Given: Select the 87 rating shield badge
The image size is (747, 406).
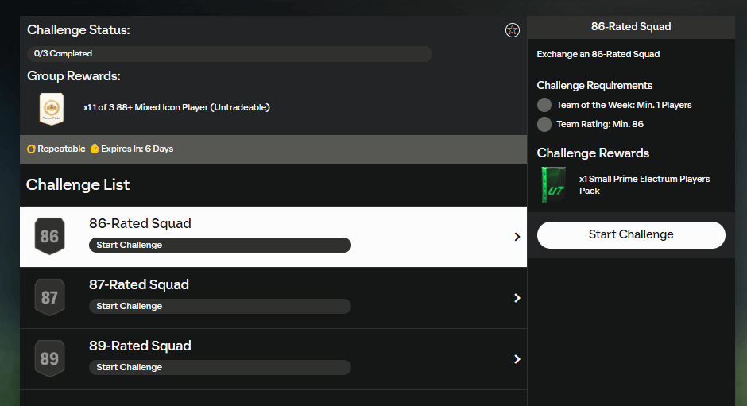Looking at the screenshot, I should coord(49,298).
